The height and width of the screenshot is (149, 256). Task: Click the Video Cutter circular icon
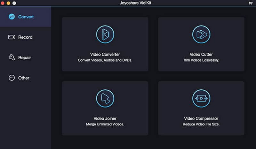201,34
